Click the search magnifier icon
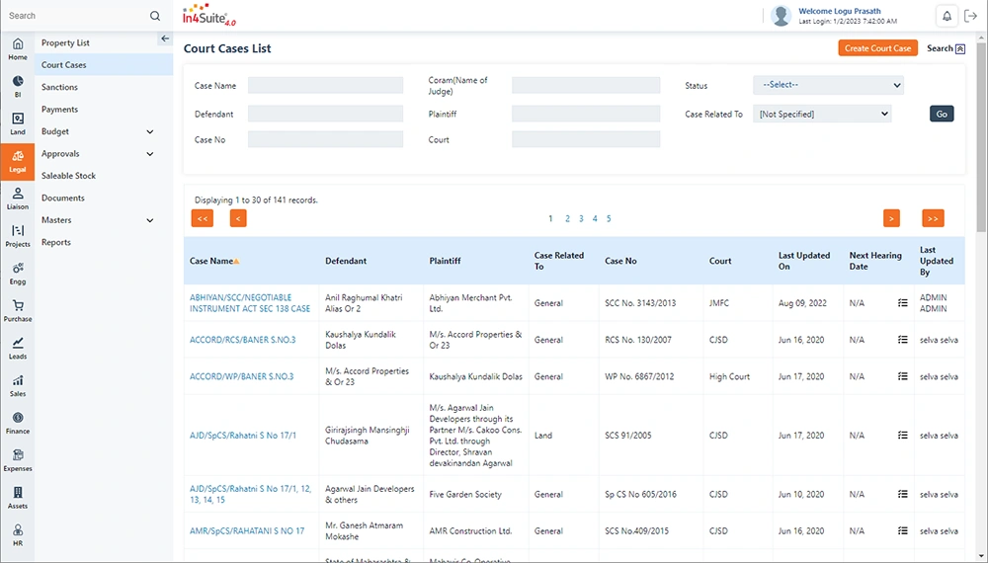This screenshot has height=563, width=988. click(155, 16)
